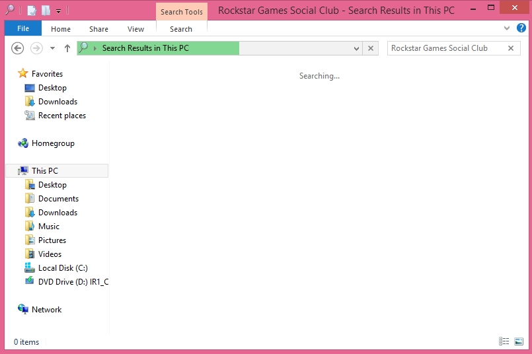532x354 pixels.
Task: Clear the search box text
Action: (x=511, y=48)
